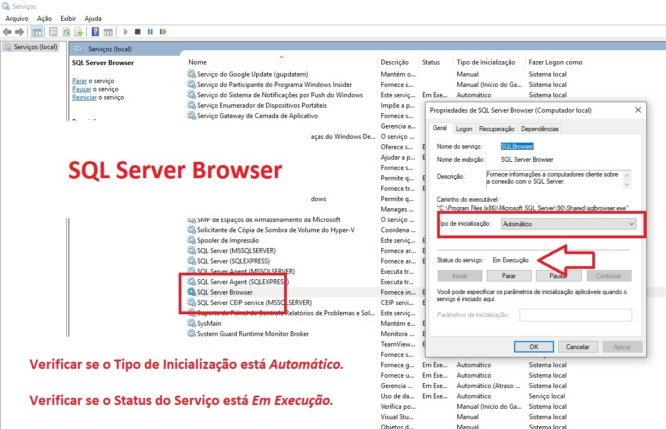Open the Exibir menu
The width and height of the screenshot is (666, 429).
tap(68, 19)
